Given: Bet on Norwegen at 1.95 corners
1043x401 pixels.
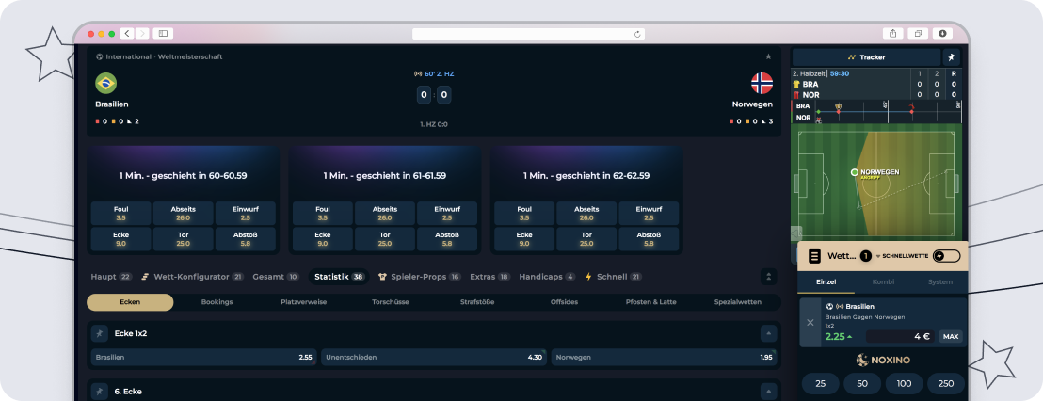Looking at the screenshot, I should (665, 357).
